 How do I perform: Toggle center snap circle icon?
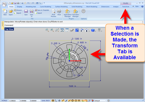tap(72, 100)
